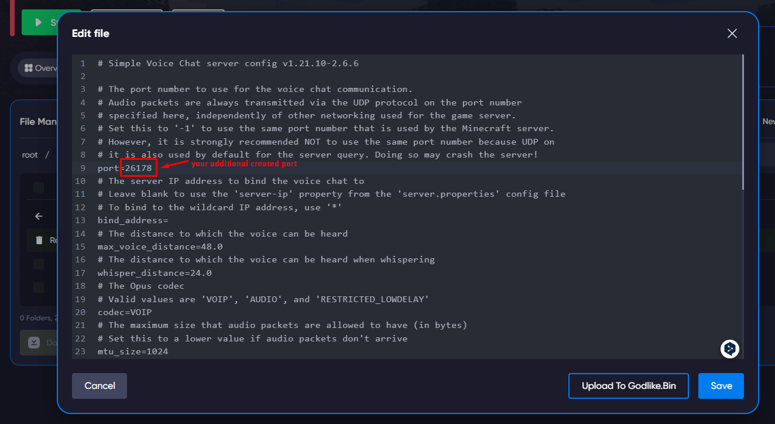Click the play icon on green Start button

click(39, 22)
